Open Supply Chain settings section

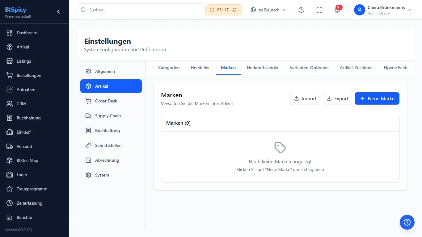pos(111,116)
